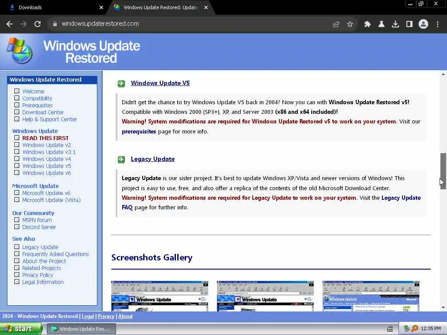Viewport: 447px width, 335px height.
Task: Open Legal Information sidebar link
Action: coord(43,282)
